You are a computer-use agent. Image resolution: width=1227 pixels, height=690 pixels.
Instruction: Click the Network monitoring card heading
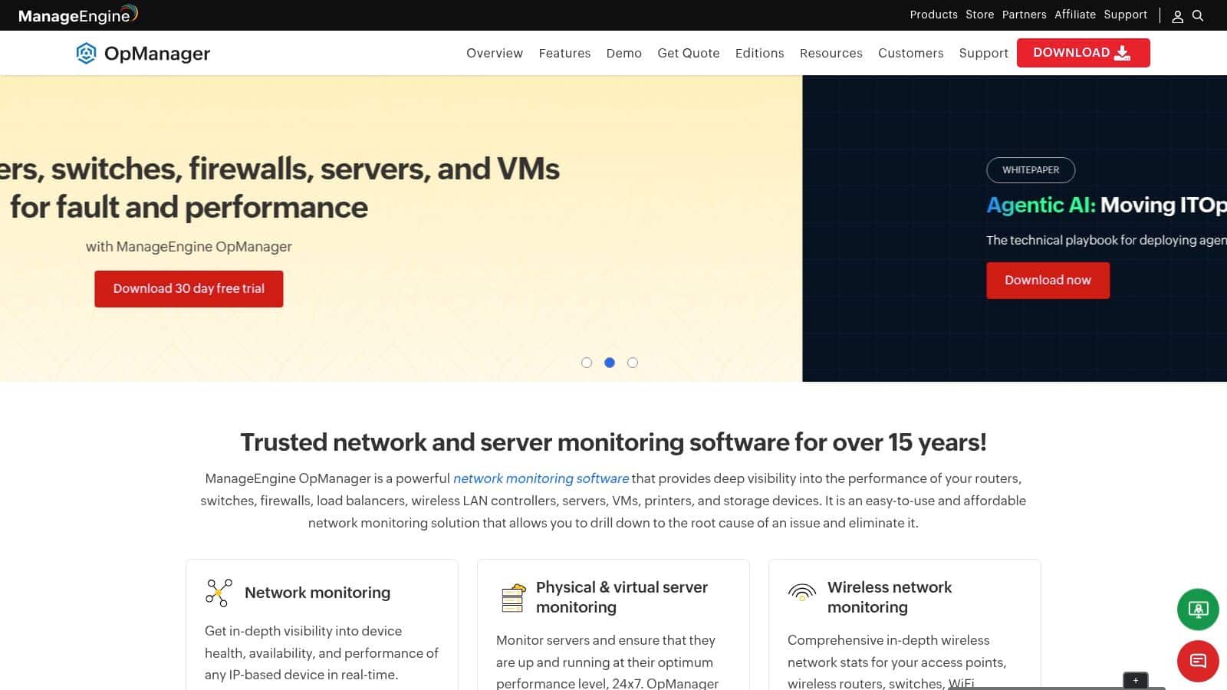(x=317, y=593)
